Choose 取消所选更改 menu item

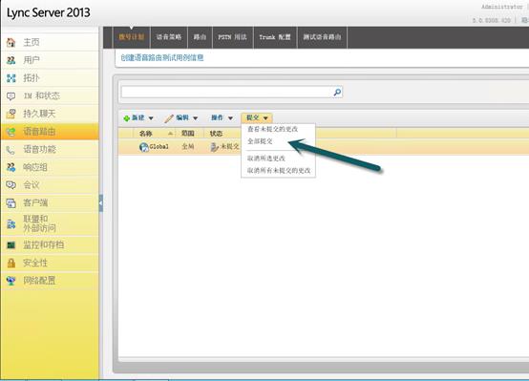(266, 159)
